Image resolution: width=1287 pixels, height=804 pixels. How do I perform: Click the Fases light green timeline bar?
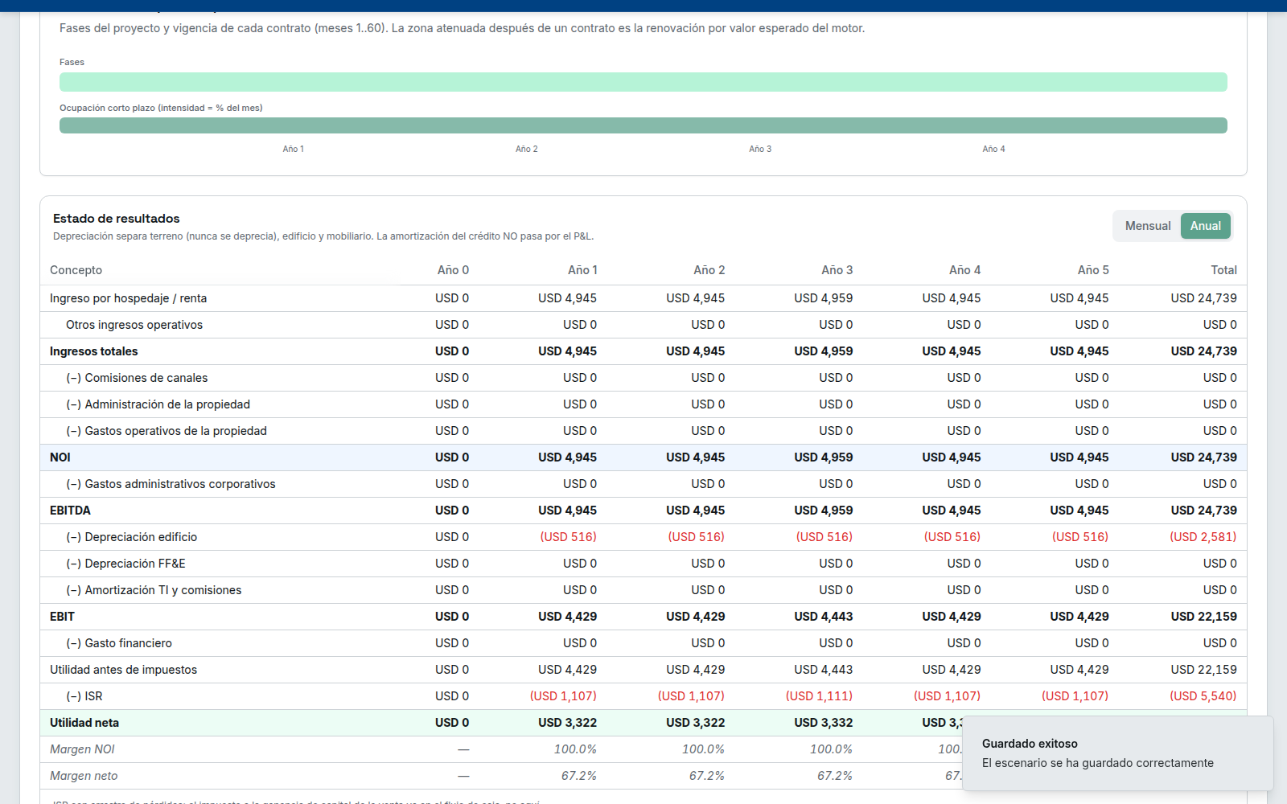pyautogui.click(x=643, y=82)
